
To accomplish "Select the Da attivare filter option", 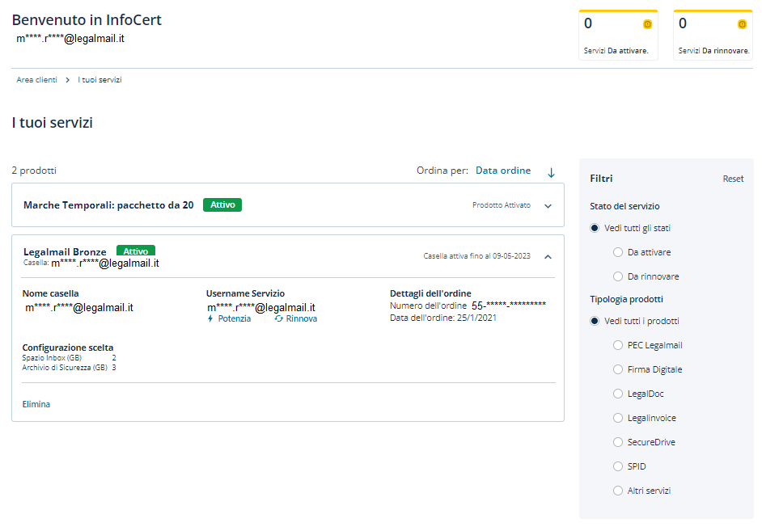I will (x=618, y=252).
